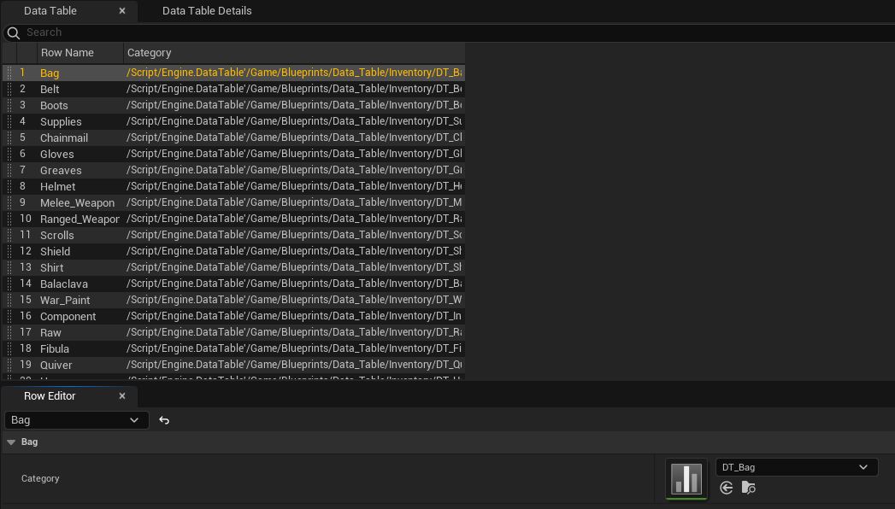Select the Belt row
This screenshot has height=509, width=895.
tap(233, 89)
